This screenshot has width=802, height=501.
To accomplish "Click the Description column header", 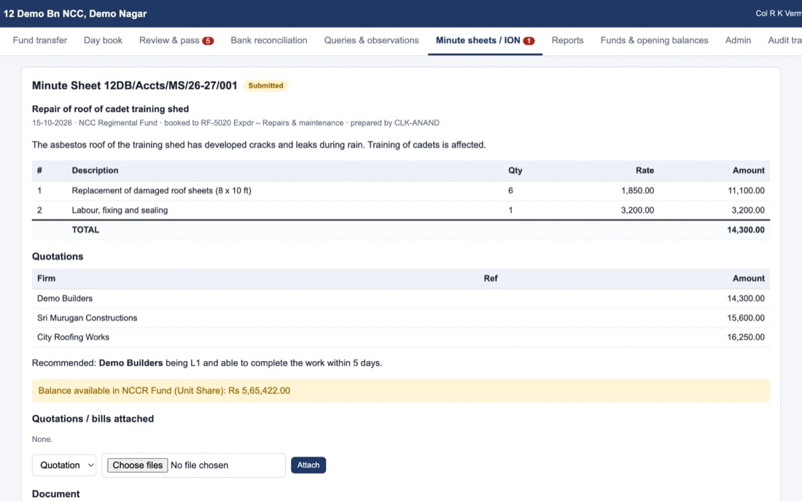I will click(x=95, y=171).
